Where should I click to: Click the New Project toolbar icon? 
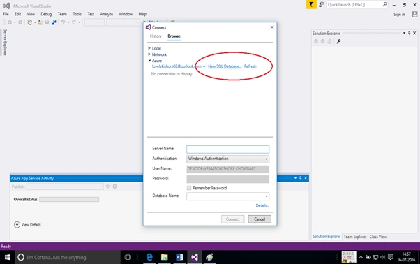pos(30,22)
